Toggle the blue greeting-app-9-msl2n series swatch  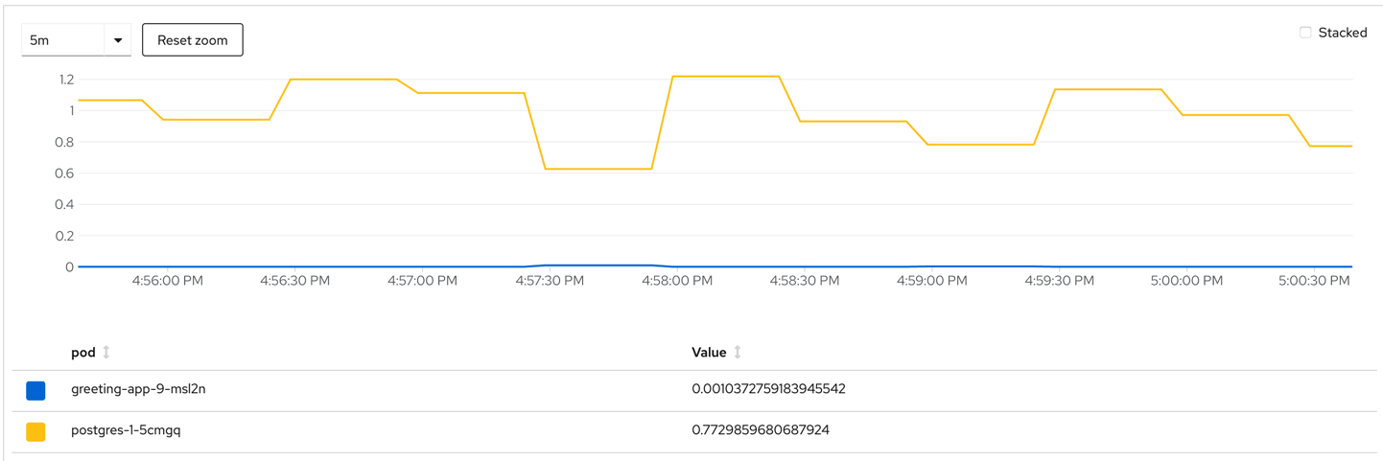point(35,390)
